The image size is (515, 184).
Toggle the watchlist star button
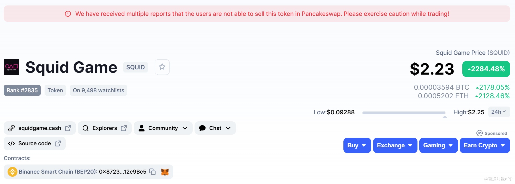point(162,67)
